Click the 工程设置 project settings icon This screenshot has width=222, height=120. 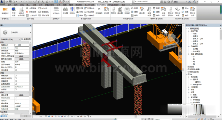(14, 12)
